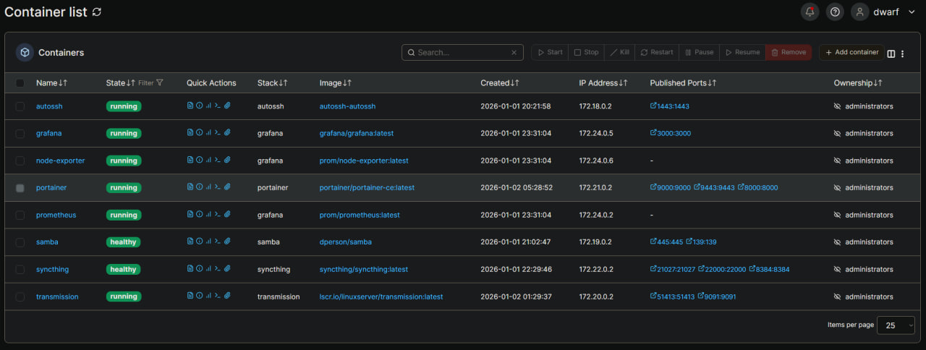Click into the container search field
This screenshot has height=350, width=926.
[463, 53]
